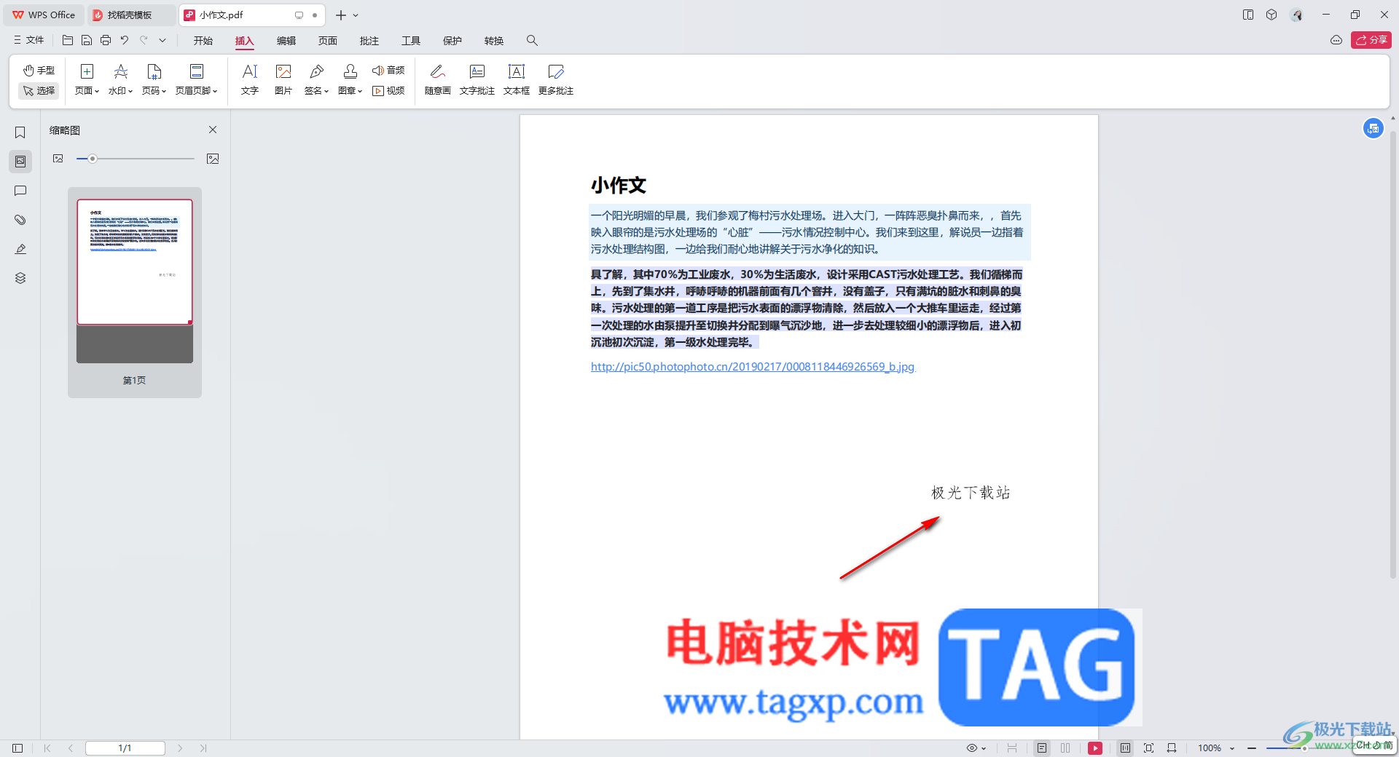Click the page number input field 1/1
The height and width of the screenshot is (757, 1399).
point(125,748)
